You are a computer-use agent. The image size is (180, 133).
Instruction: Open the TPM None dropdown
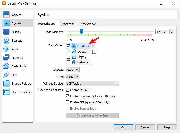pyautogui.click(x=72, y=76)
